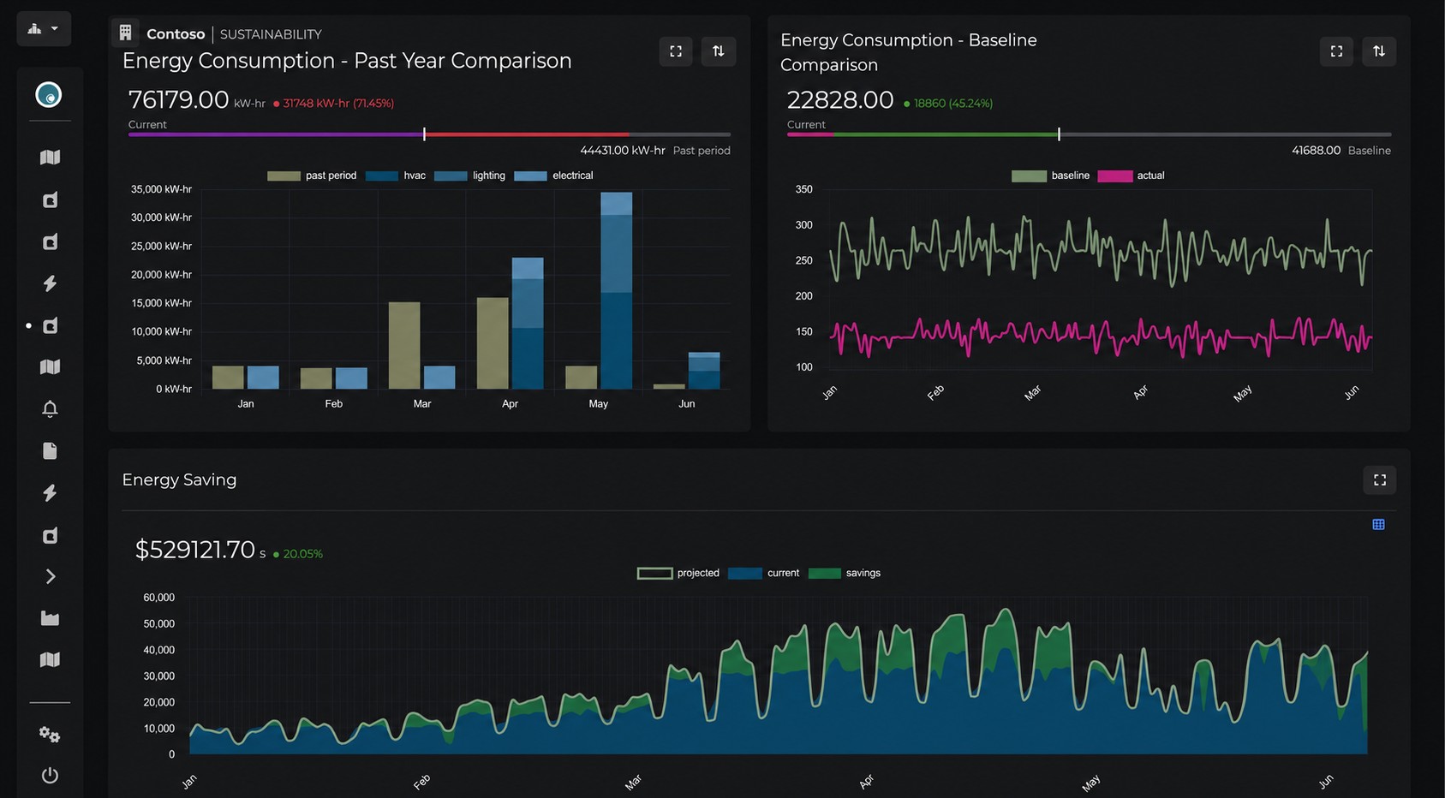Click the Contoso brand name
Image resolution: width=1445 pixels, height=798 pixels.
pos(176,33)
